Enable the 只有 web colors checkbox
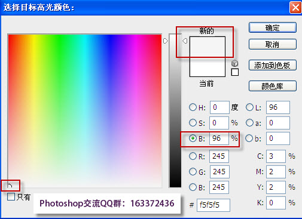This screenshot has width=302, height=219. 11,197
